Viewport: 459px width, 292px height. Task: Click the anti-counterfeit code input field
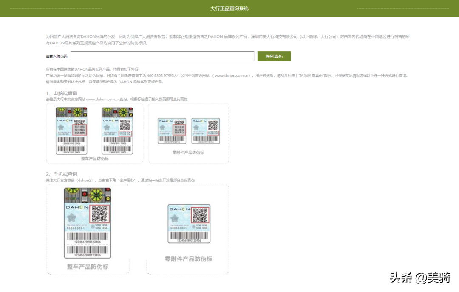click(162, 56)
